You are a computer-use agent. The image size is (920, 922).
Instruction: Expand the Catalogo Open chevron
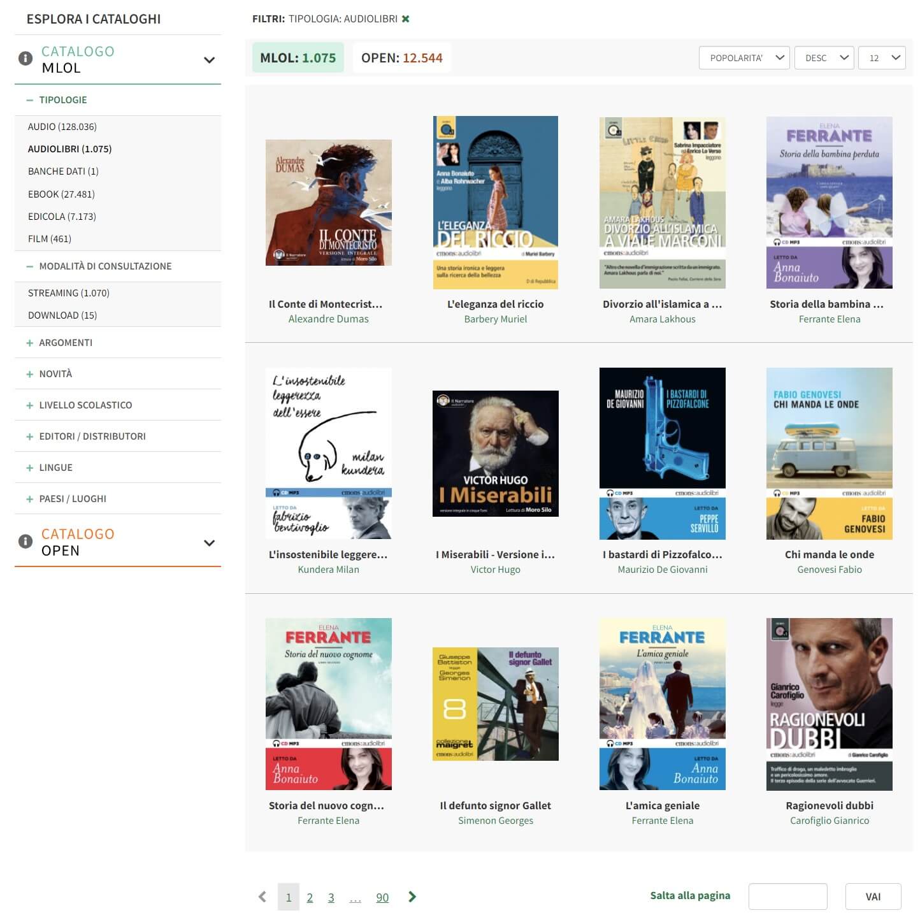coord(209,543)
